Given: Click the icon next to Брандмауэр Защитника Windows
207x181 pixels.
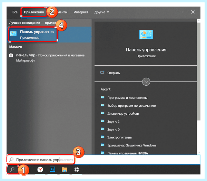Looking at the screenshot, I should pyautogui.click(x=102, y=145).
